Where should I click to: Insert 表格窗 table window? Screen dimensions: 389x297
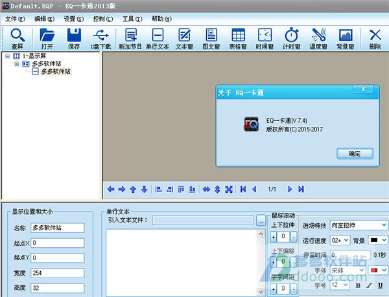click(238, 38)
